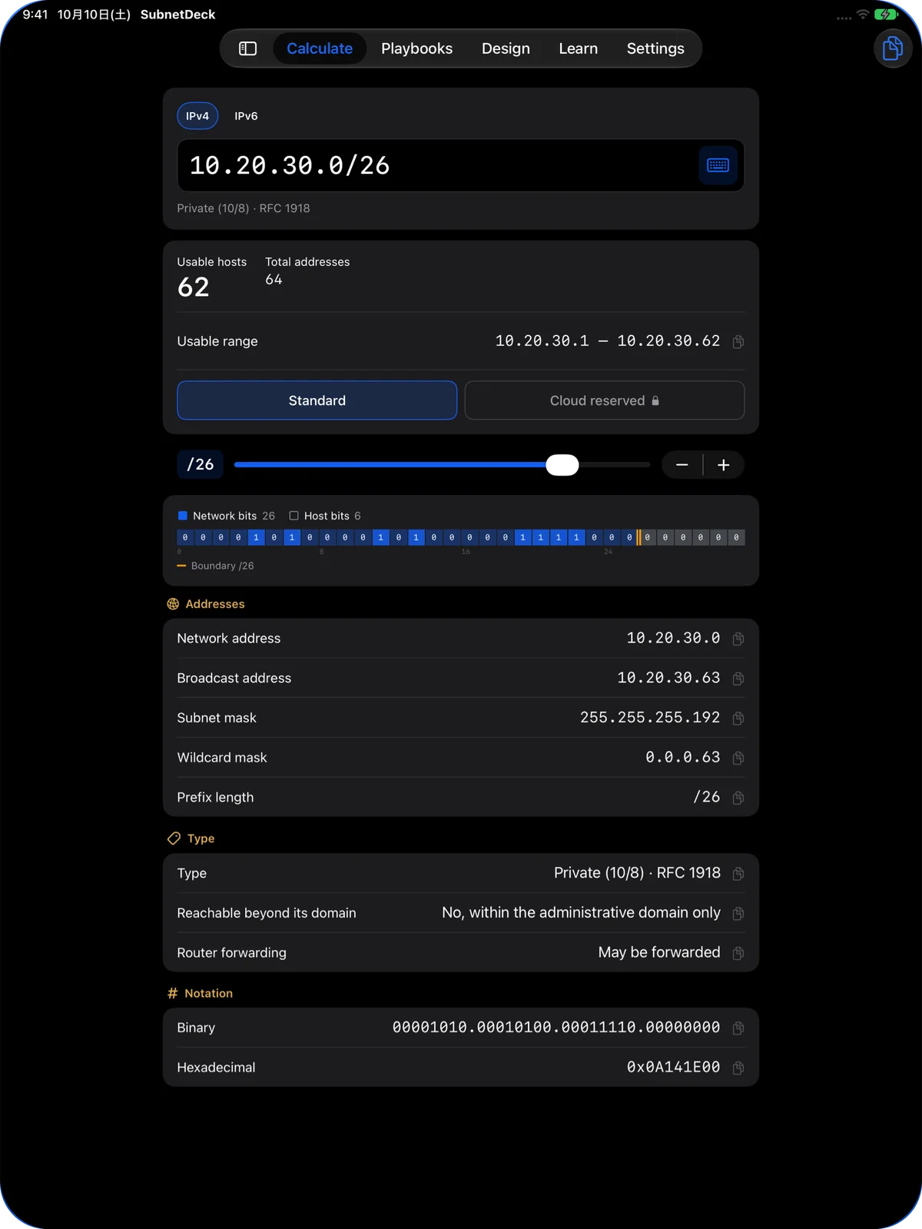Toggle the sidebar panel icon
Screen dimensions: 922x1229
247,48
